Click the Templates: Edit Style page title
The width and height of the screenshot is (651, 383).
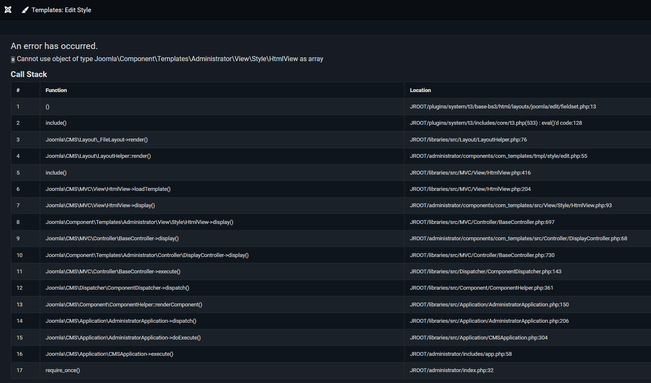pos(61,10)
